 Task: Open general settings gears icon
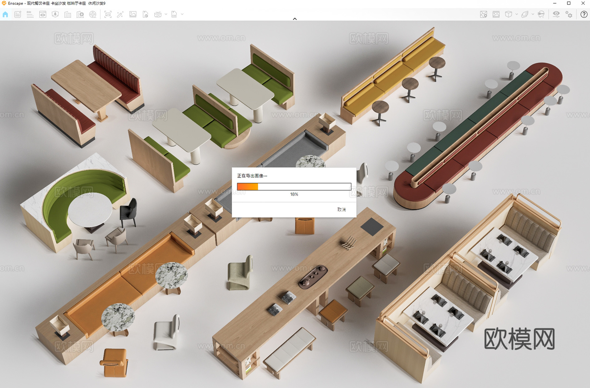tap(569, 14)
